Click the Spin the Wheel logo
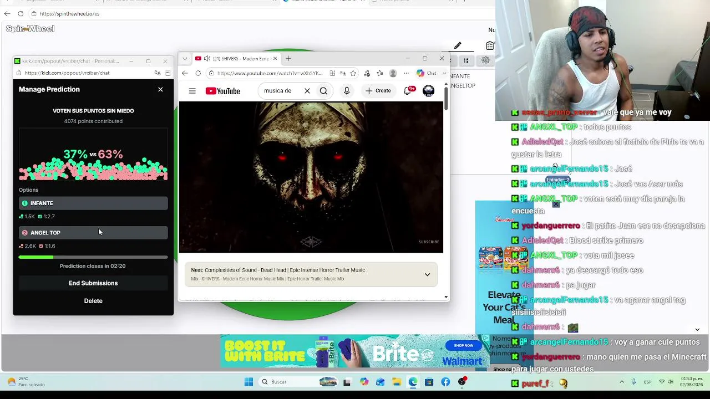 pos(30,28)
